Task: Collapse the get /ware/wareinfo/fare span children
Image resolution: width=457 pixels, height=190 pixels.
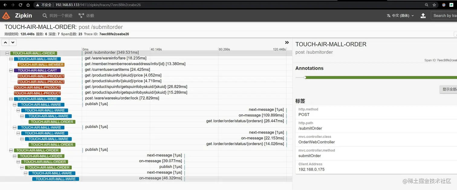Action: [x=11, y=59]
